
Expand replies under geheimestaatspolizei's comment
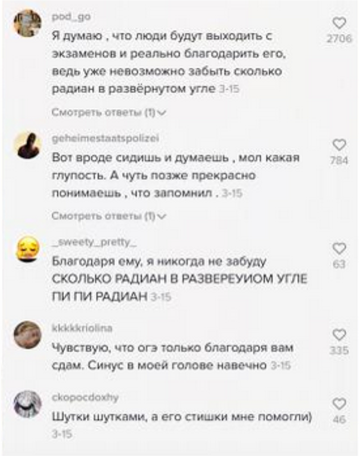109,216
